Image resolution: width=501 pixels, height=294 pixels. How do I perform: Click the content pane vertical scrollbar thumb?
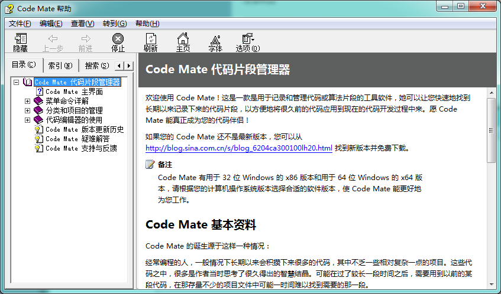point(491,130)
